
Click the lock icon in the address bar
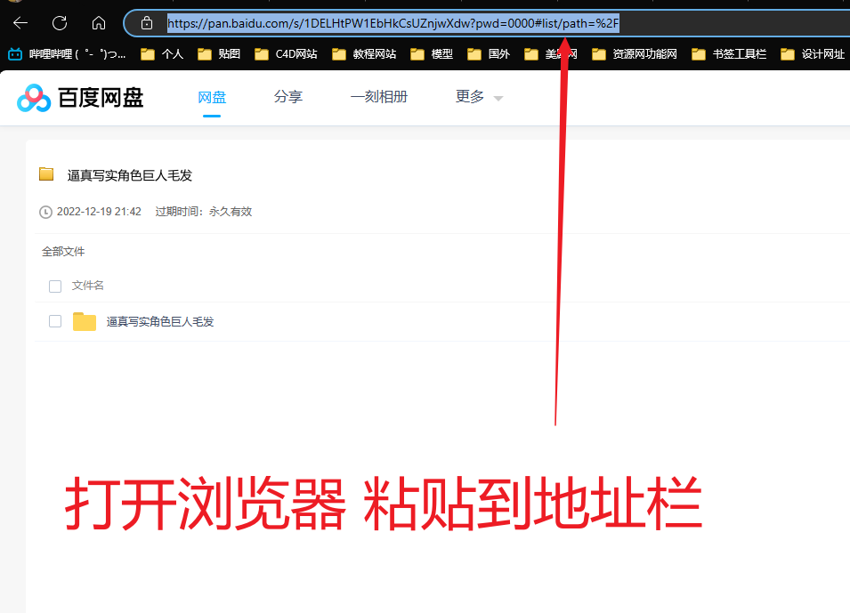(x=145, y=22)
